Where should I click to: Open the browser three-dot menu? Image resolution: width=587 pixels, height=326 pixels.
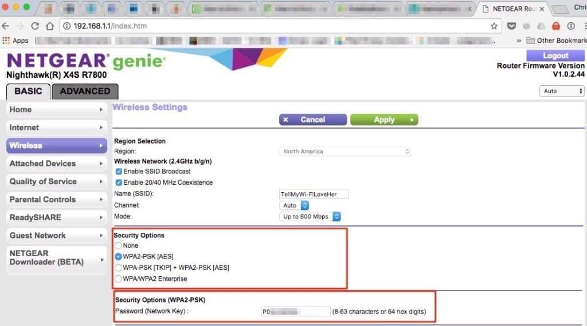(584, 26)
